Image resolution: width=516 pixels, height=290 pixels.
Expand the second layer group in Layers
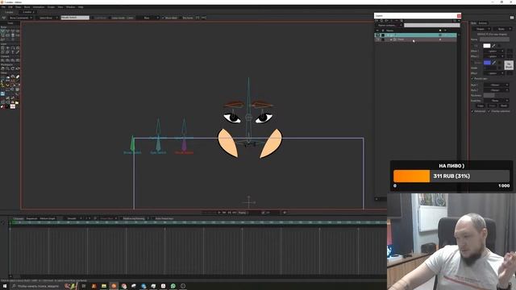(391, 39)
